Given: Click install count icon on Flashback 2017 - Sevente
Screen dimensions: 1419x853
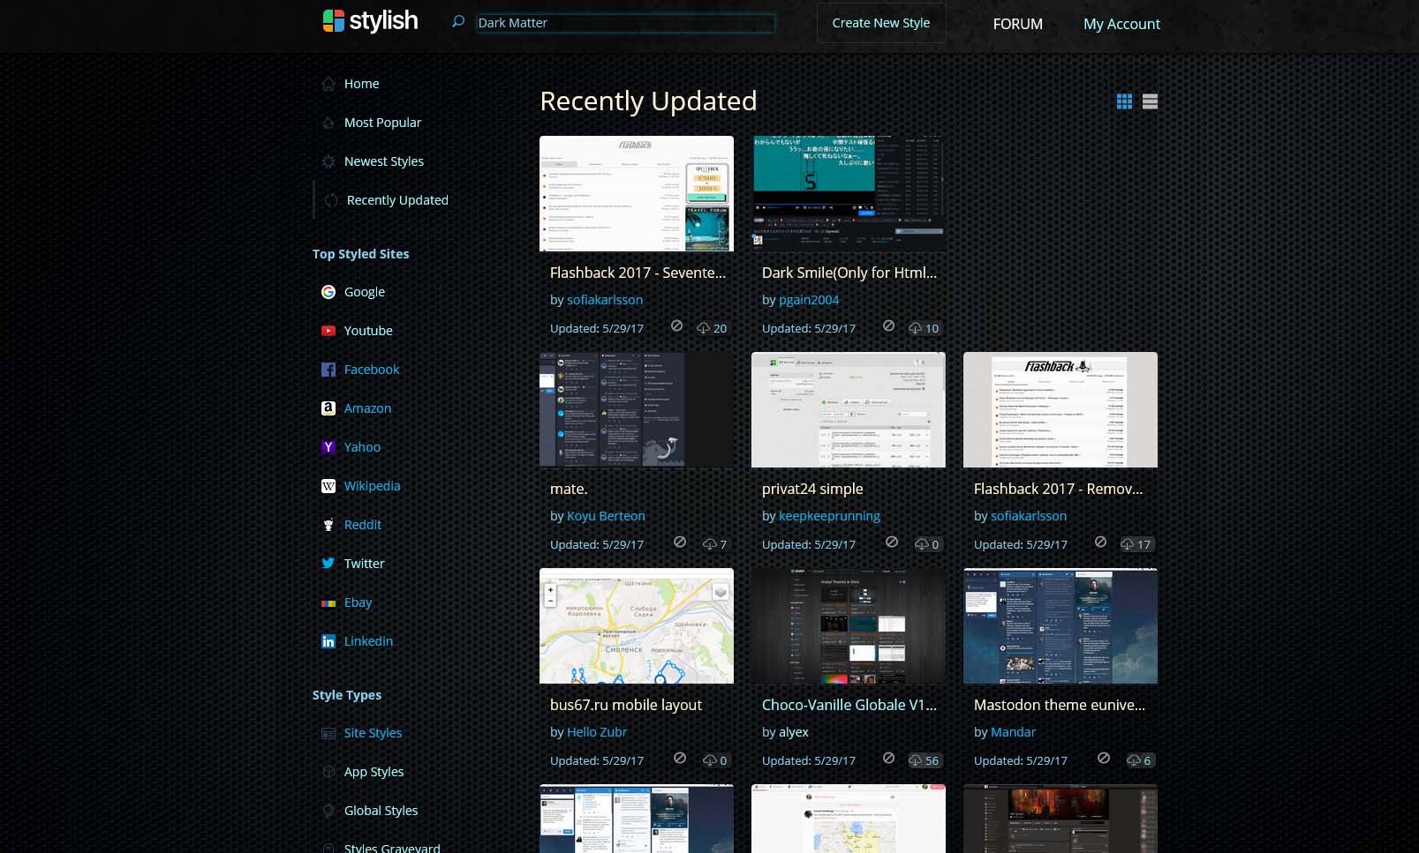Looking at the screenshot, I should (704, 328).
